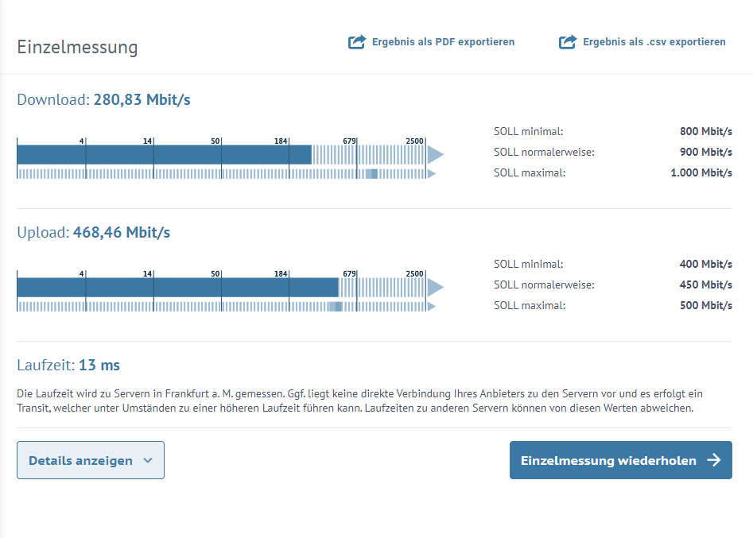Select the Download value 280,83 Mbit/s
This screenshot has height=538, width=753.
142,100
